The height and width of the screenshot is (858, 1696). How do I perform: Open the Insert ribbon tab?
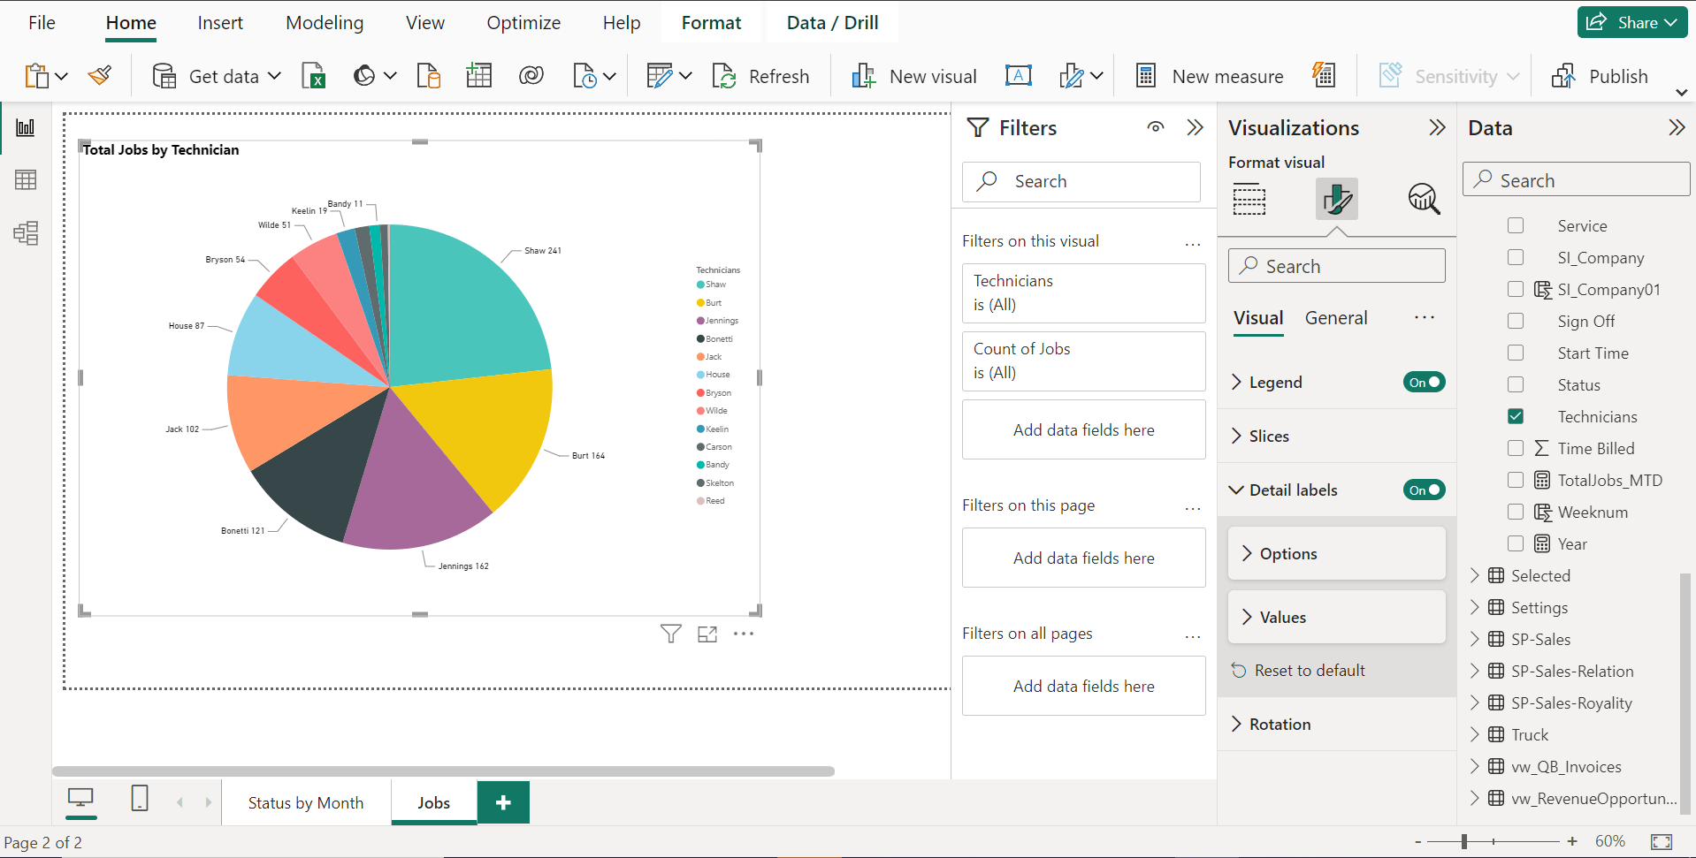tap(220, 23)
